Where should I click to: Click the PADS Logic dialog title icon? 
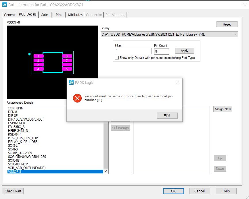tap(71, 82)
